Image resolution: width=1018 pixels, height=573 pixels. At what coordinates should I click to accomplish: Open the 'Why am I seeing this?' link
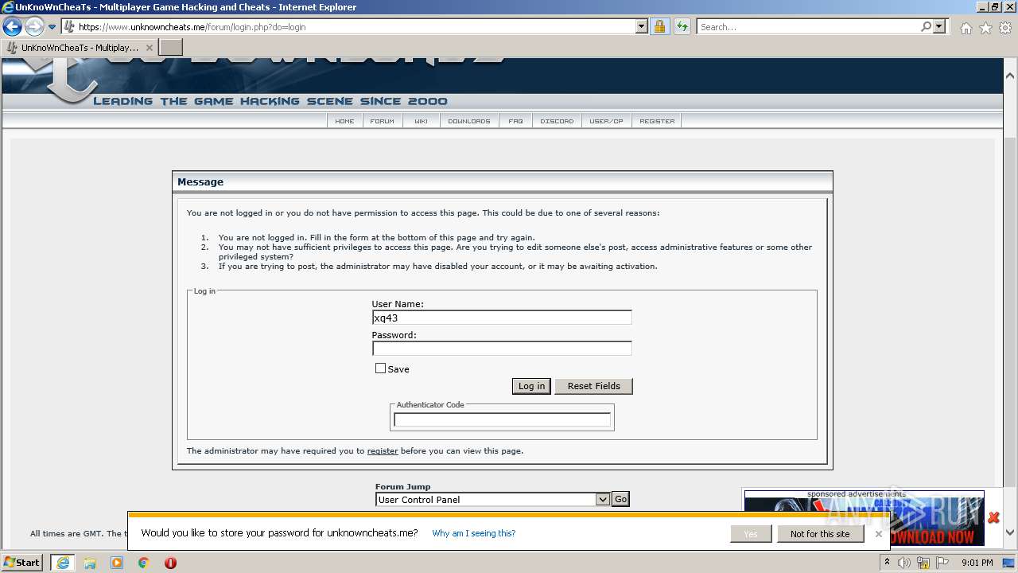point(474,533)
